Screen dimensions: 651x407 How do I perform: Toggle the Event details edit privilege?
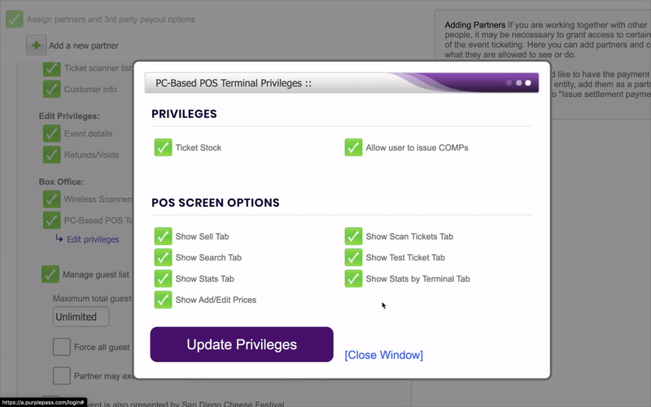50,133
